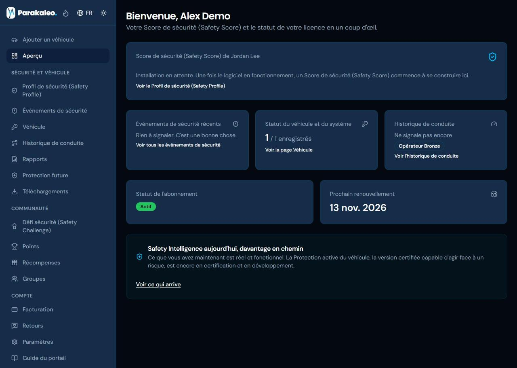Click the flame icon beside the logo

66,13
